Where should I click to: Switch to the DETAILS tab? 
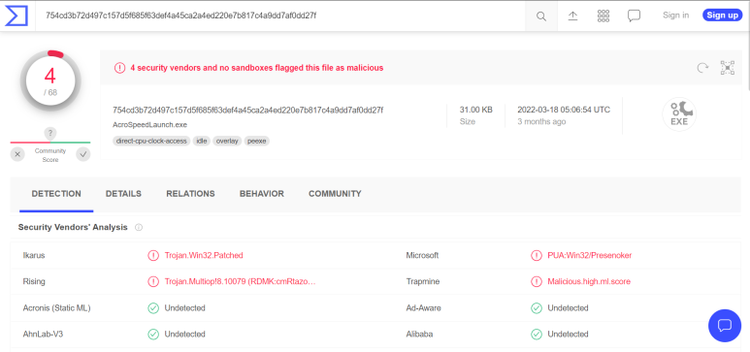(x=123, y=194)
